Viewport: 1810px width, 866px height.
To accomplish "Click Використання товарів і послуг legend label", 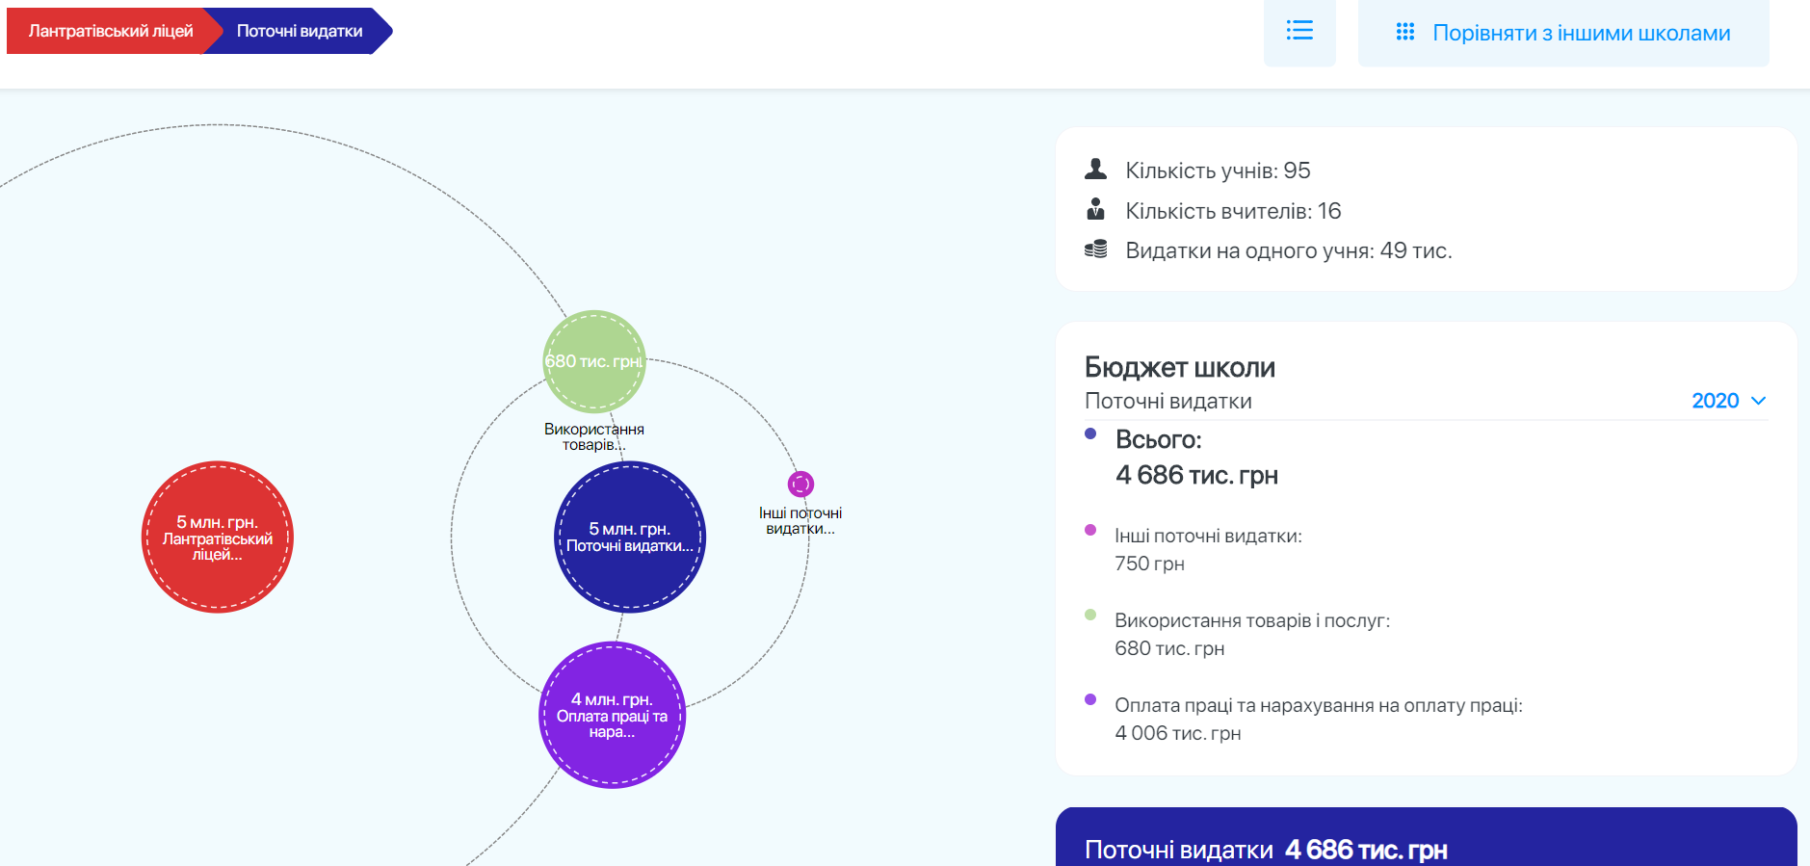I will pyautogui.click(x=1252, y=620).
